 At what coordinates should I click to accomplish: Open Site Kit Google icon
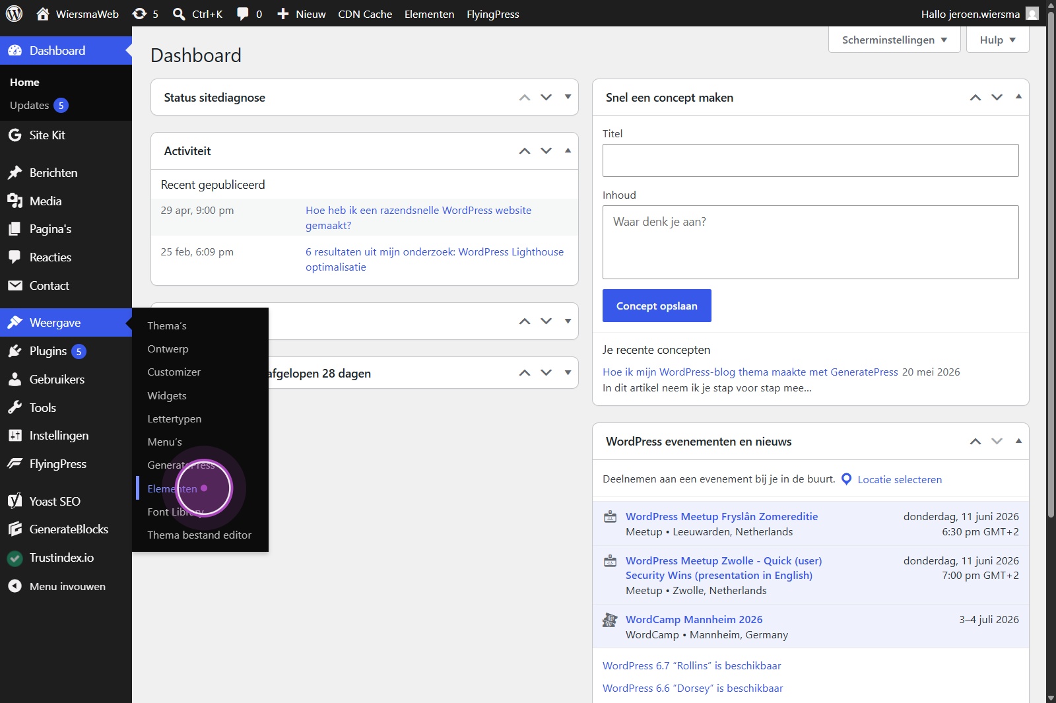[15, 135]
